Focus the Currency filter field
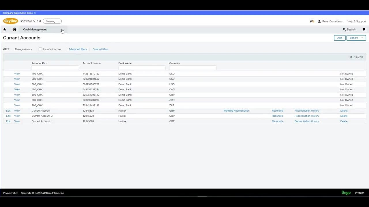The height and width of the screenshot is (207, 369). click(x=193, y=68)
